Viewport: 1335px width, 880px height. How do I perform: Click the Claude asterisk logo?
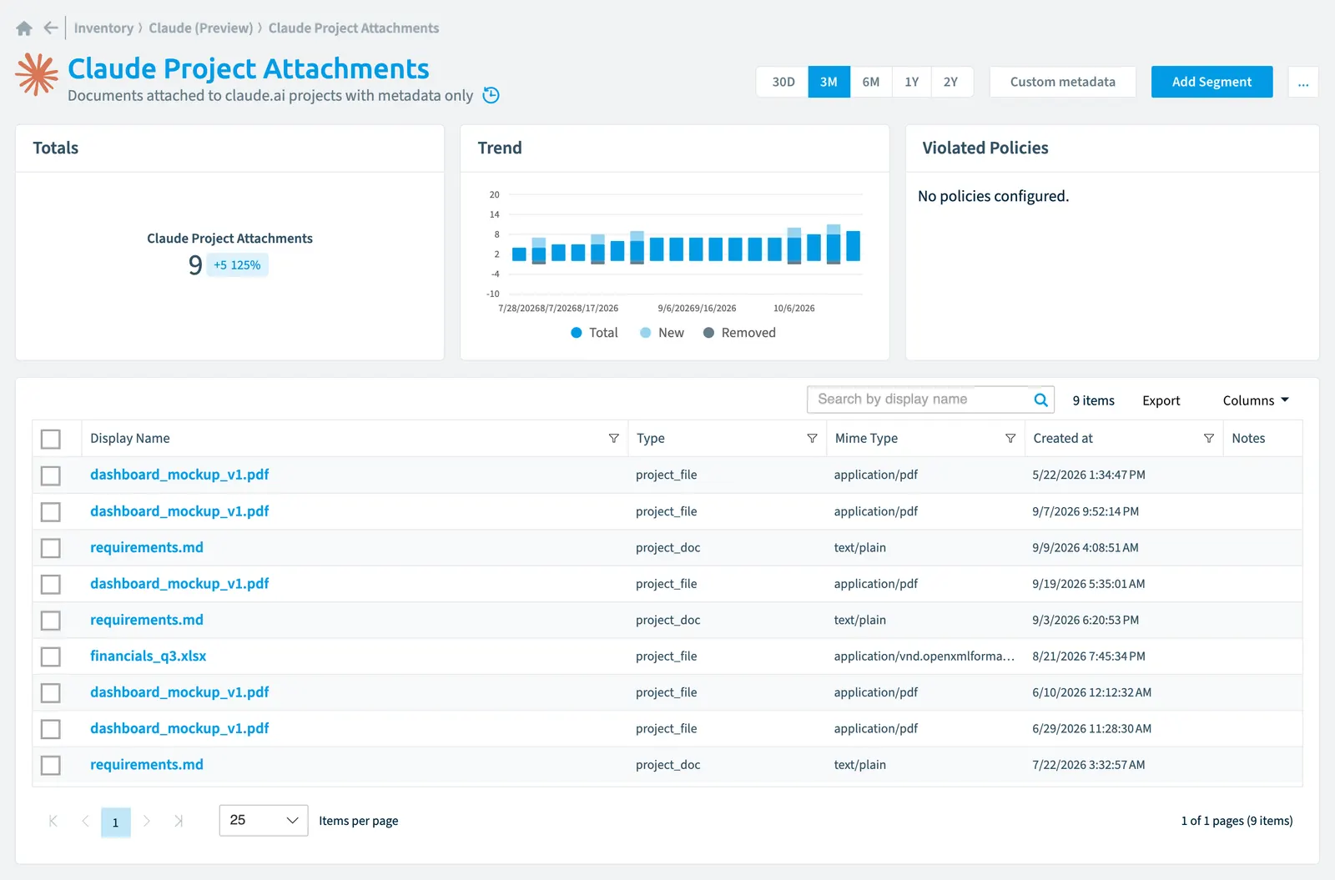point(37,75)
